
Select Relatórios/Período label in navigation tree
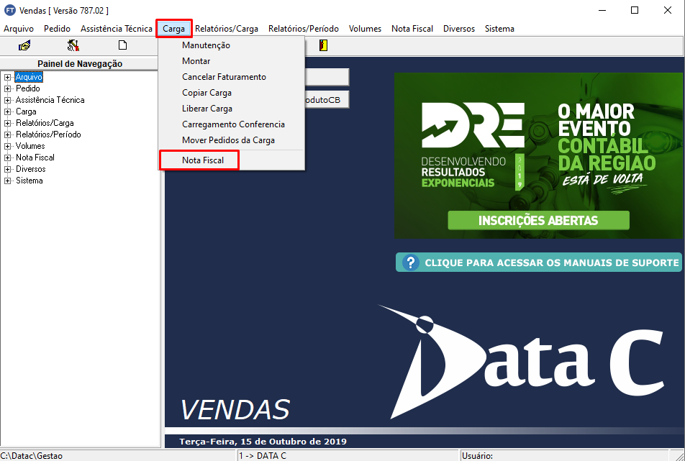pos(48,134)
